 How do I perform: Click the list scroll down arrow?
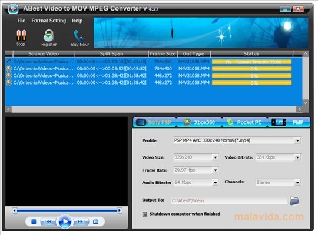tap(306, 103)
